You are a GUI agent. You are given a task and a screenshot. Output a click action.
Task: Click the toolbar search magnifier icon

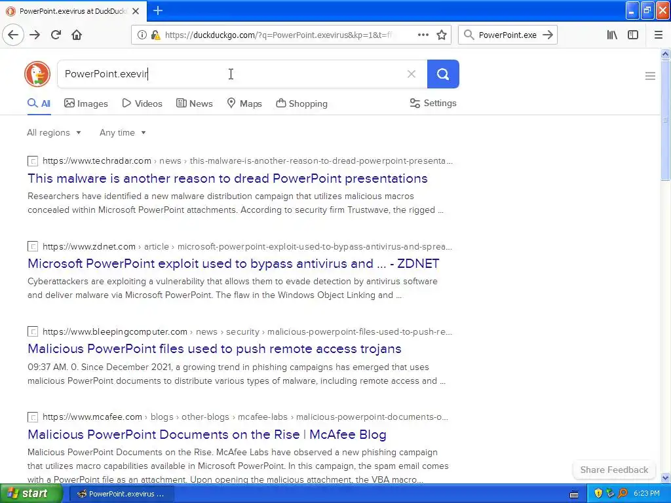469,35
